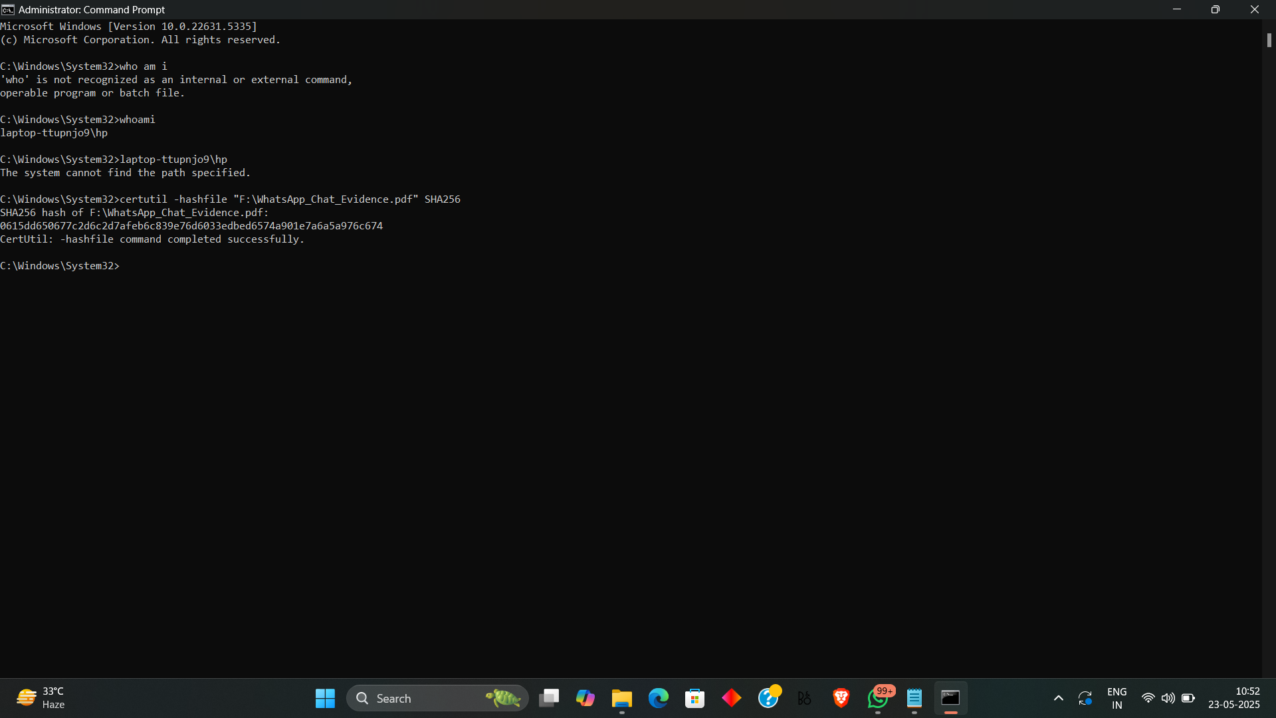Click the taskbar Search box
The width and height of the screenshot is (1276, 718).
point(425,698)
